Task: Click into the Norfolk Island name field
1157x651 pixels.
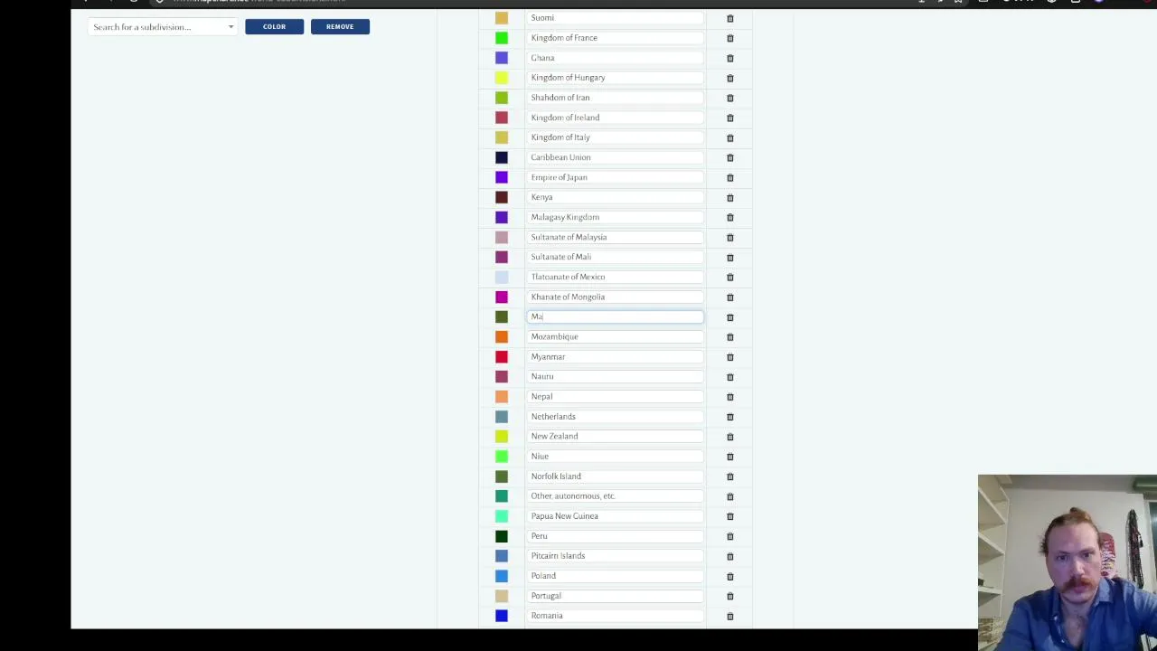Action: (615, 476)
